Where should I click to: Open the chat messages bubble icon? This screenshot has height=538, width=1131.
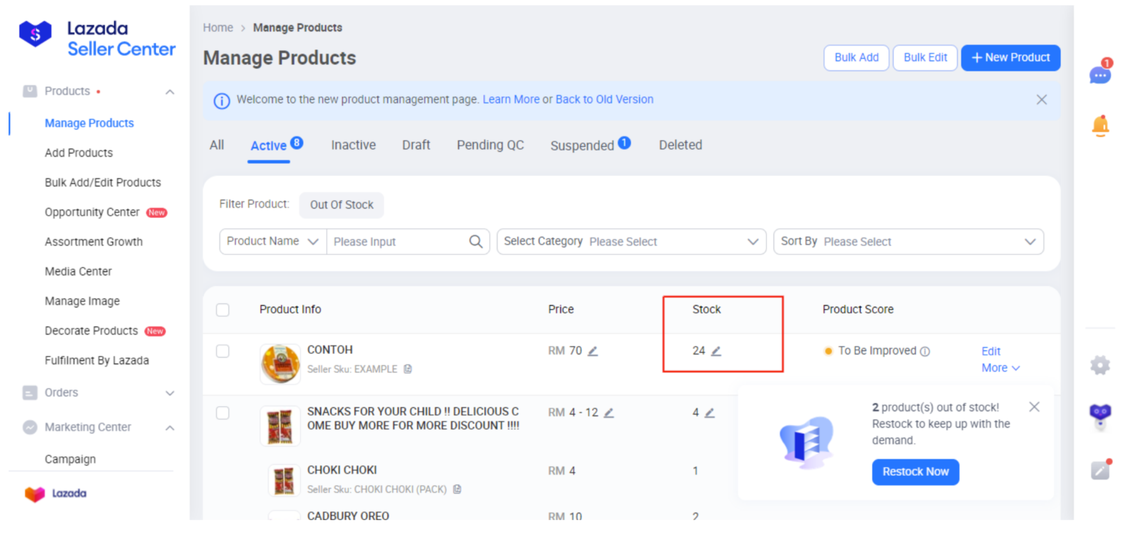pos(1099,76)
